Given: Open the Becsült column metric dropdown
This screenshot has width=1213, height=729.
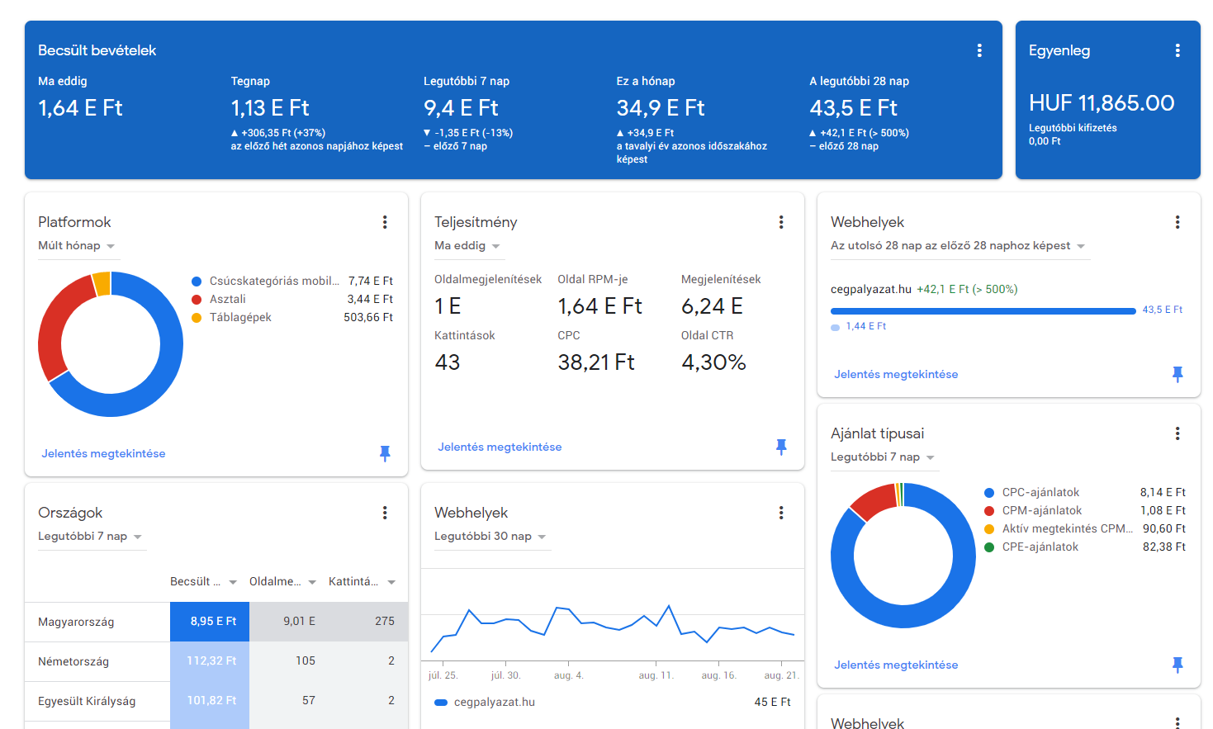Looking at the screenshot, I should click(204, 582).
